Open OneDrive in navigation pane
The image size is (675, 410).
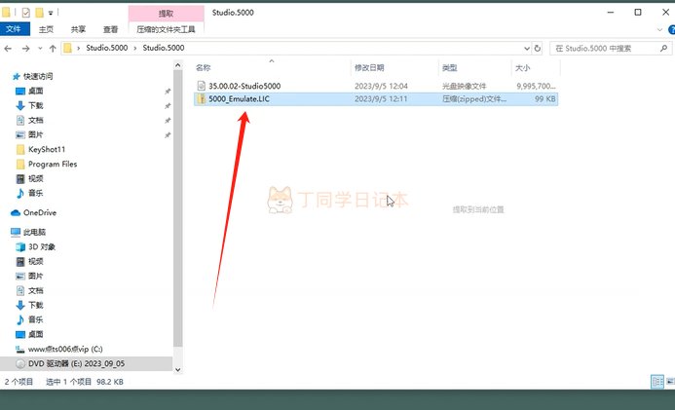(x=40, y=212)
